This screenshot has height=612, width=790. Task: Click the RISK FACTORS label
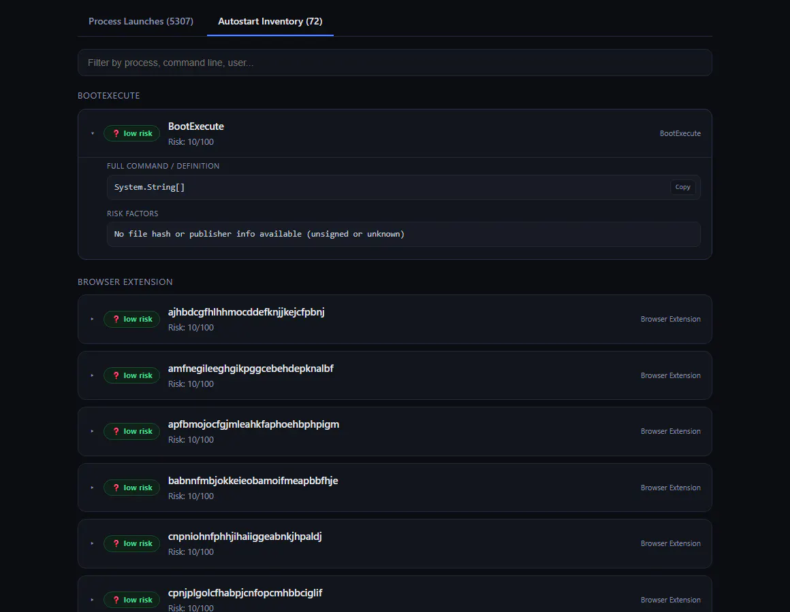pyautogui.click(x=133, y=214)
